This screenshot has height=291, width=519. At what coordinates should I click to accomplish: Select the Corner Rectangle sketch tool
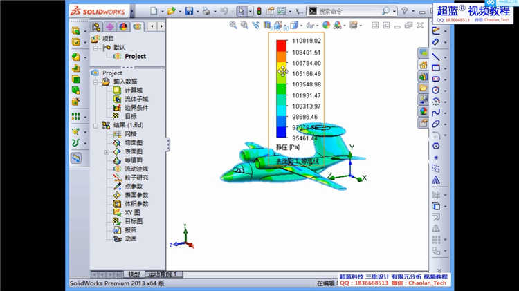tap(436, 68)
